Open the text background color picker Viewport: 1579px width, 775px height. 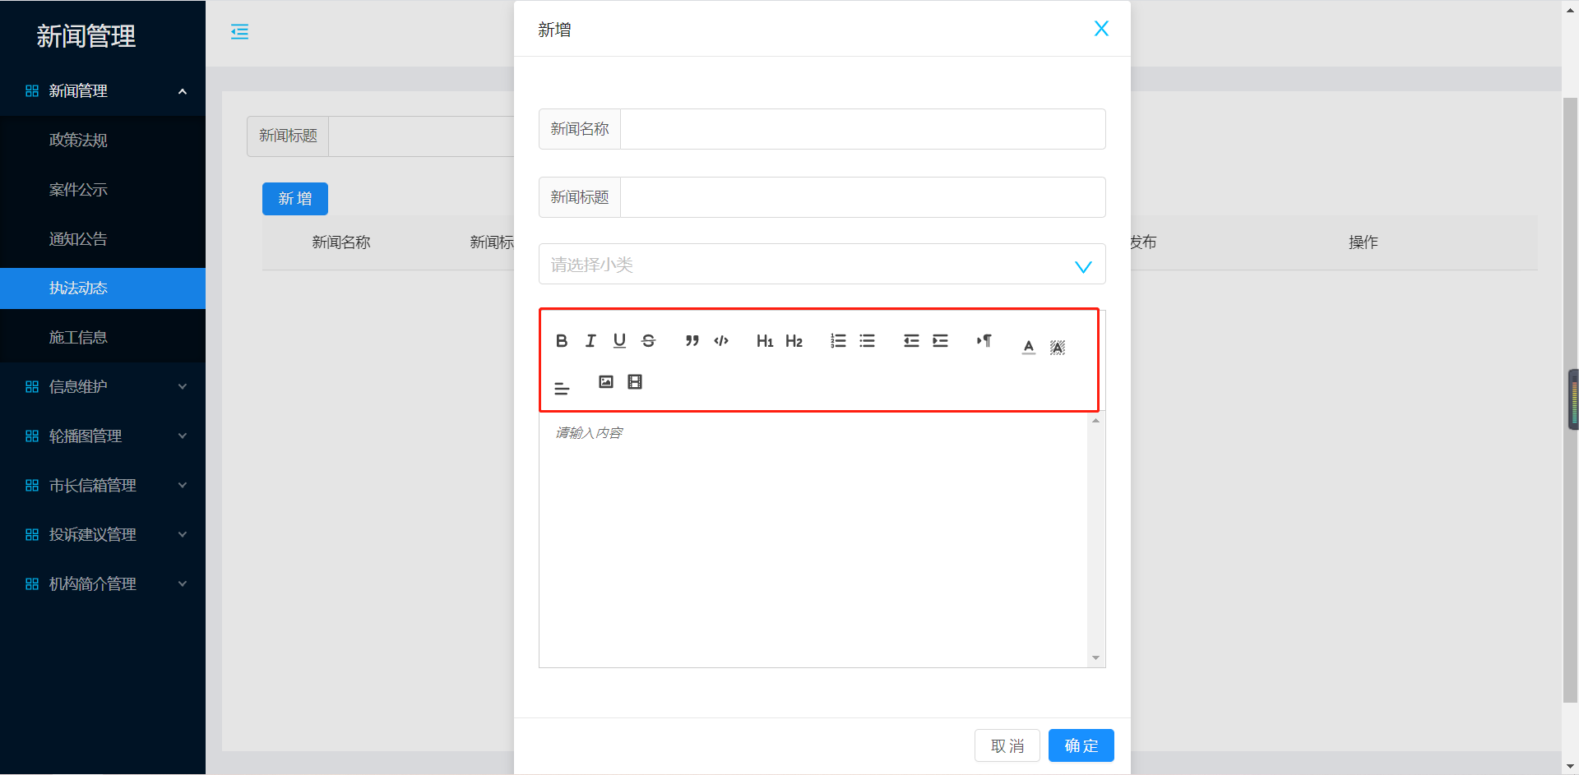[1058, 347]
